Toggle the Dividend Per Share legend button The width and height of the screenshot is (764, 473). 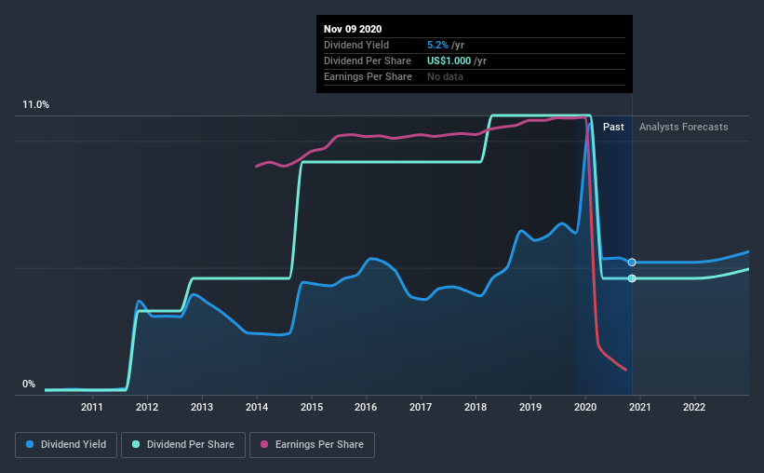[183, 445]
